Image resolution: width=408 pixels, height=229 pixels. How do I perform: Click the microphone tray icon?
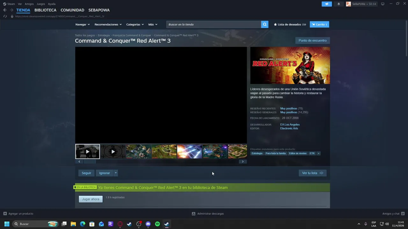(366, 224)
